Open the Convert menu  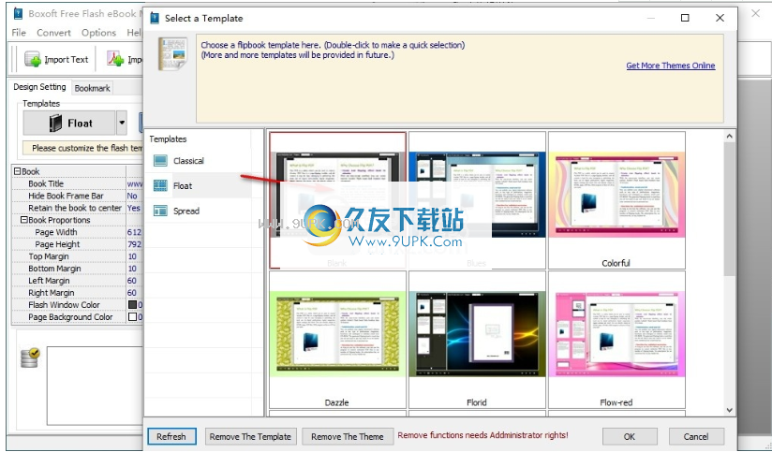(x=53, y=33)
